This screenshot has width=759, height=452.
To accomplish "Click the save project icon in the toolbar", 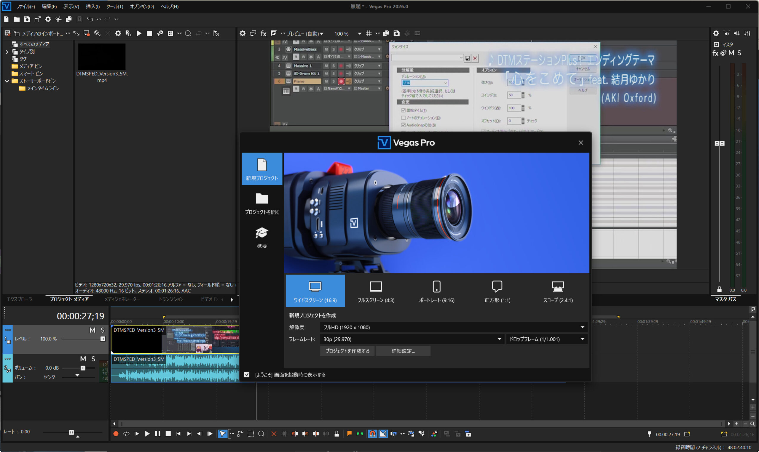I will point(27,19).
